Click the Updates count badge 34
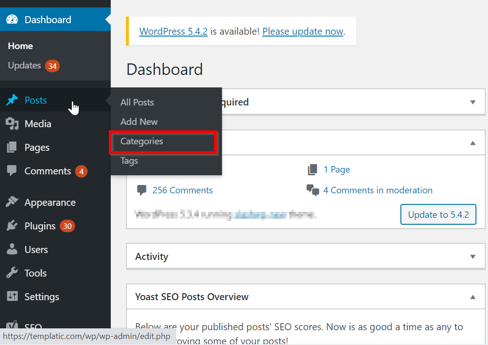Screen dimensions: 488x345 52,66
